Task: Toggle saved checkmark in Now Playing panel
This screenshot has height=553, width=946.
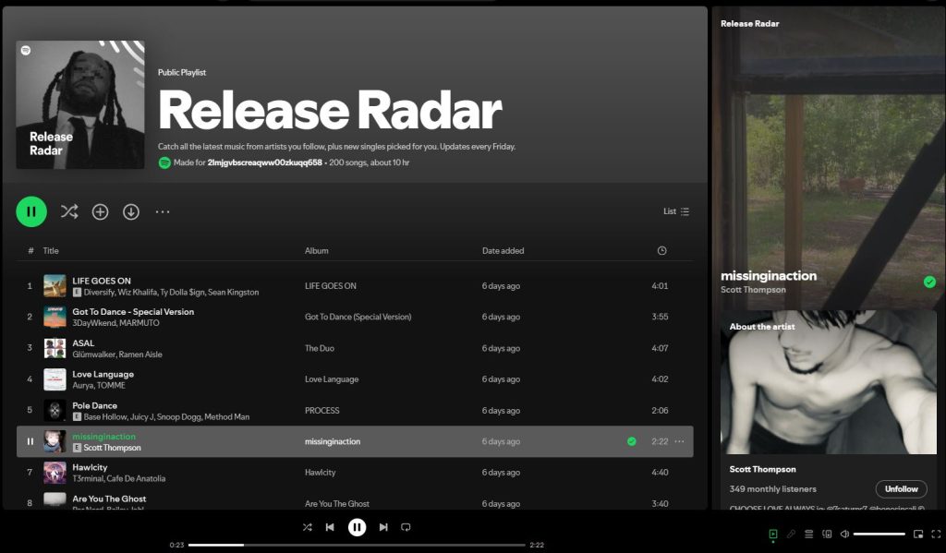Action: (x=929, y=282)
